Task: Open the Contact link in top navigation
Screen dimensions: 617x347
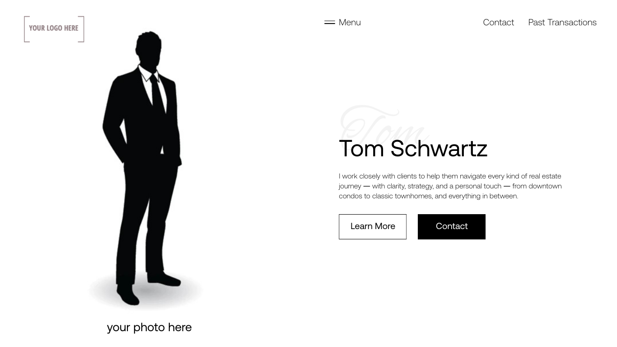Action: tap(498, 22)
